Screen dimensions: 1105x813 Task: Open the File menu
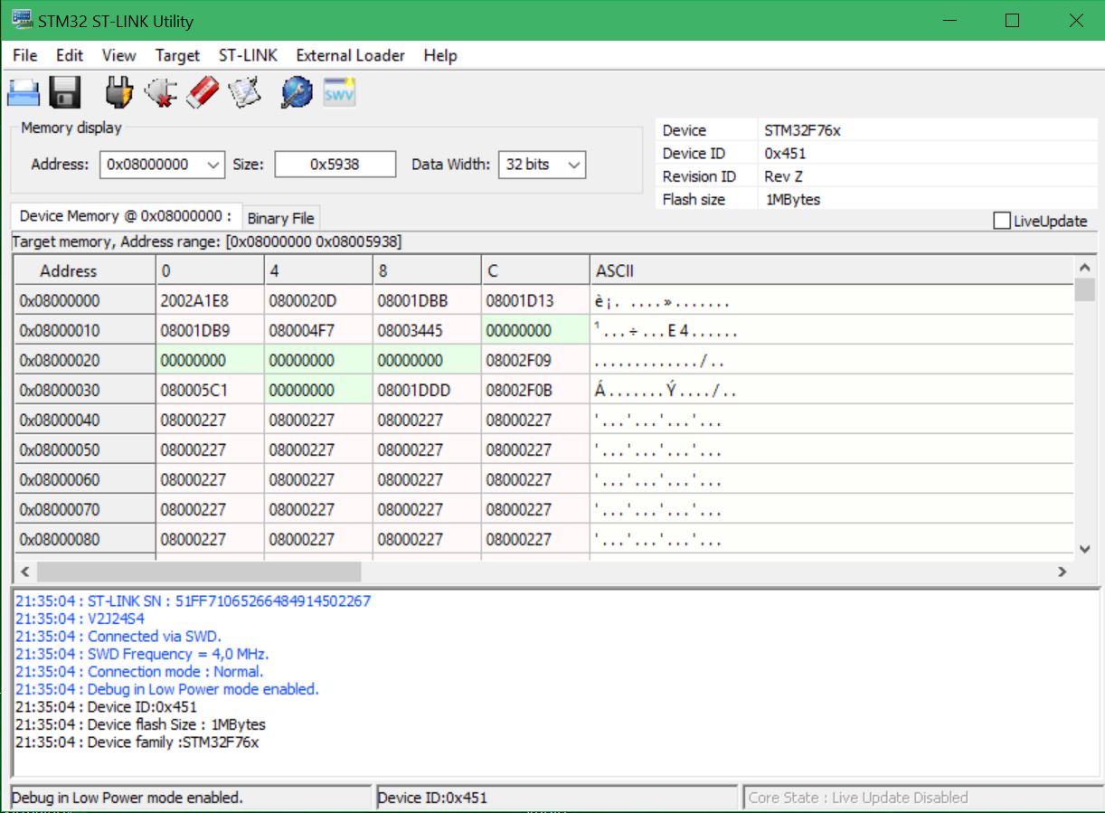coord(25,55)
